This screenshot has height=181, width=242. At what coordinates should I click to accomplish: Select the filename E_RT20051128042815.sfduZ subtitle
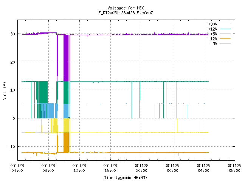pyautogui.click(x=126, y=13)
